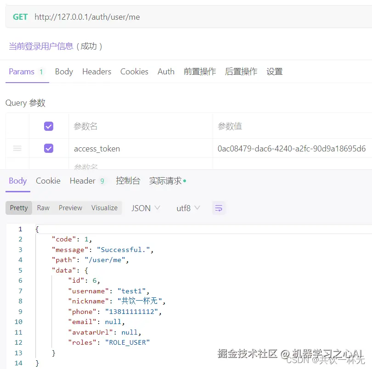Open the 控制台 console tab
The image size is (372, 369).
(x=128, y=181)
